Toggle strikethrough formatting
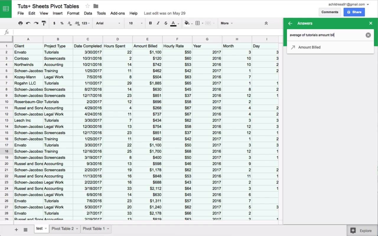The image size is (378, 236). (166, 23)
